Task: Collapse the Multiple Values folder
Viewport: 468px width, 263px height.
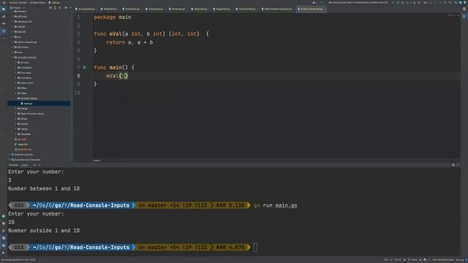Action: (x=16, y=98)
